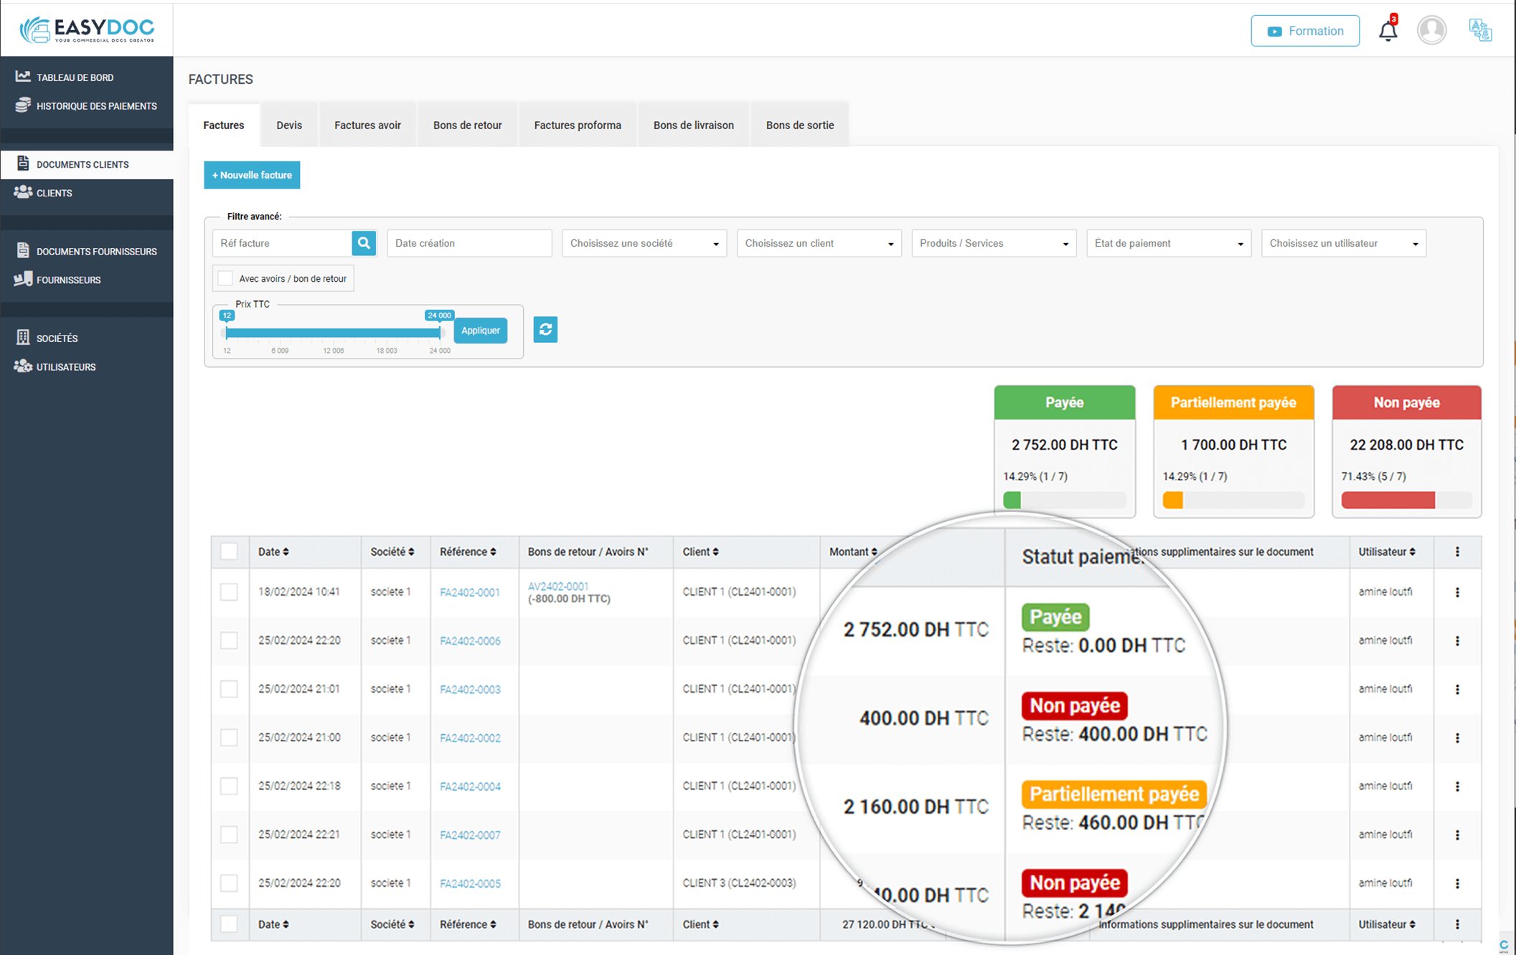Expand the État de paiement dropdown
Viewport: 1516px width, 955px height.
click(x=1169, y=243)
